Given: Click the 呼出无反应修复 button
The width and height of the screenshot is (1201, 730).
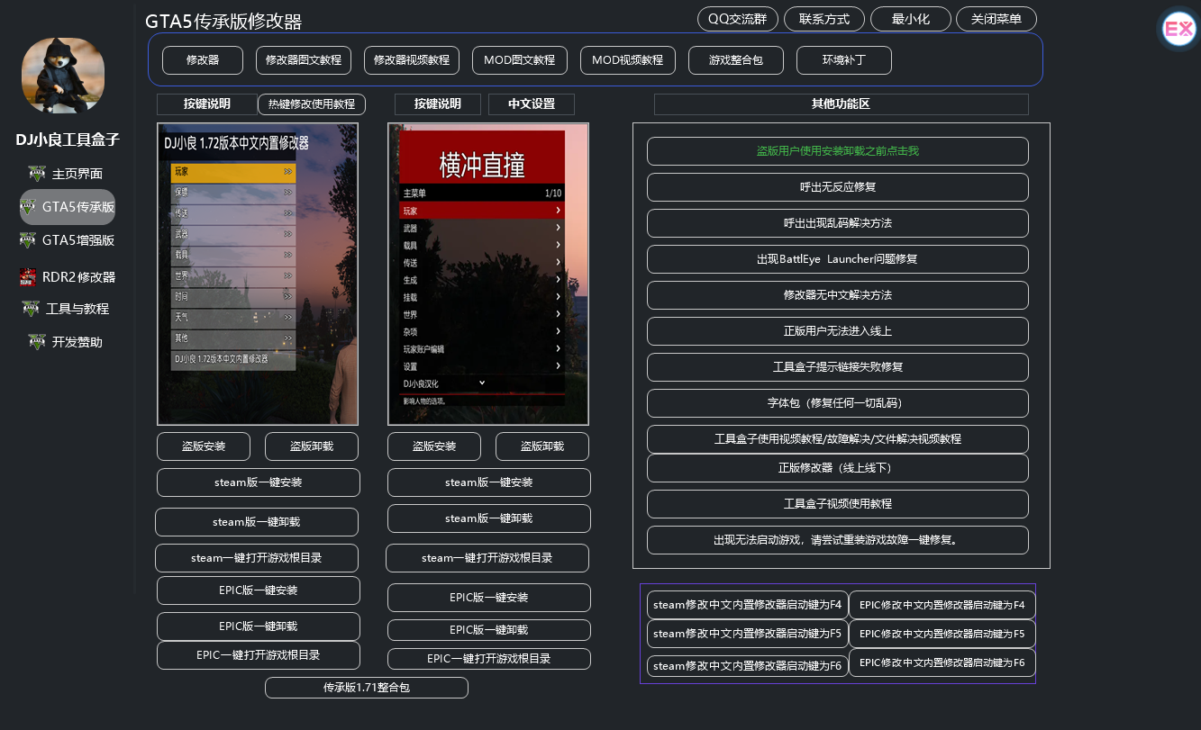Looking at the screenshot, I should (838, 187).
